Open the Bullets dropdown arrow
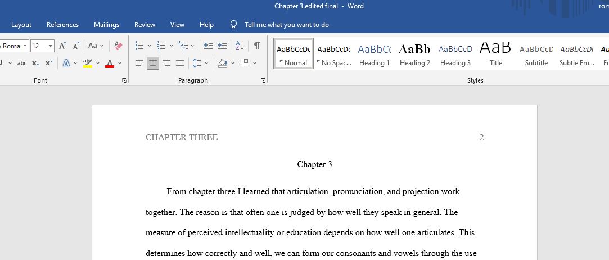 coord(150,46)
